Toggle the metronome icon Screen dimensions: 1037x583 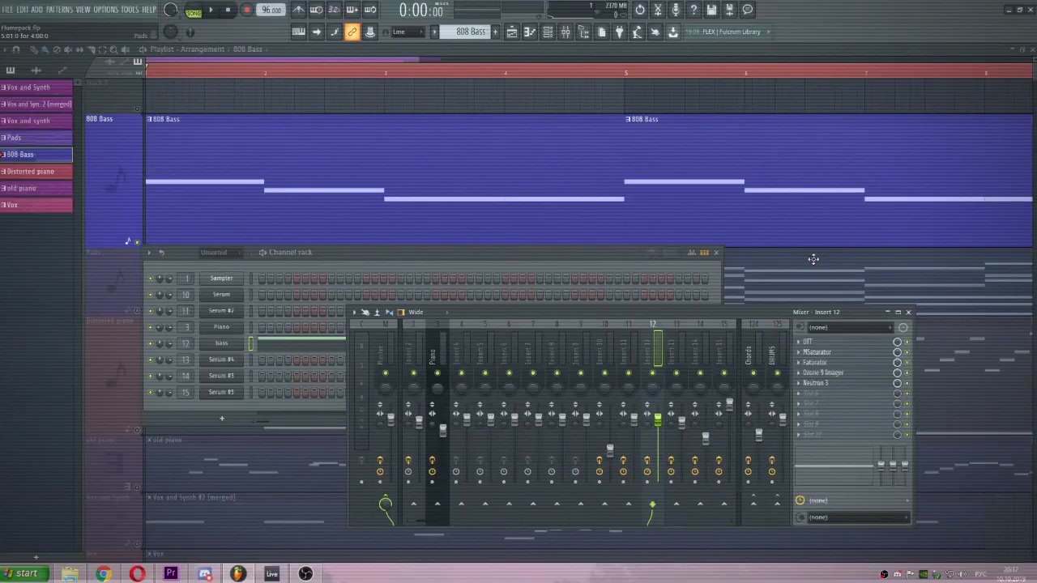pyautogui.click(x=299, y=10)
